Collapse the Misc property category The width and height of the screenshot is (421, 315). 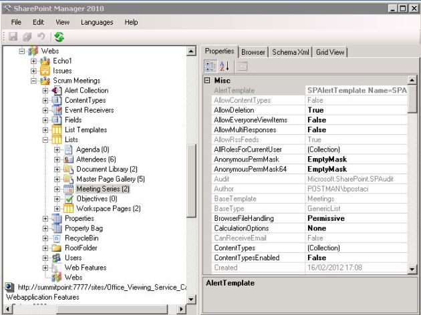(207, 80)
